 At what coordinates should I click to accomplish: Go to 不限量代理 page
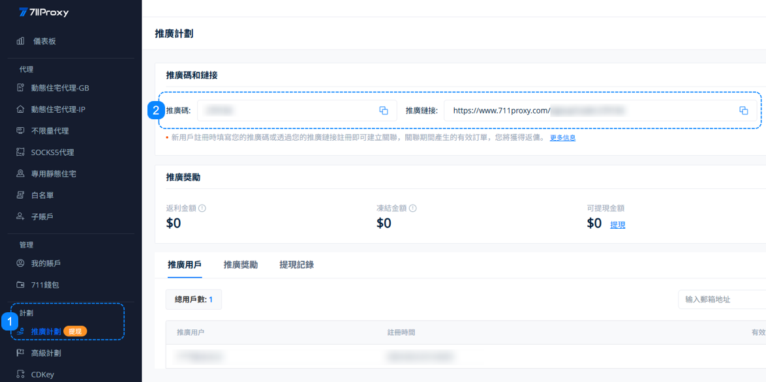point(50,131)
